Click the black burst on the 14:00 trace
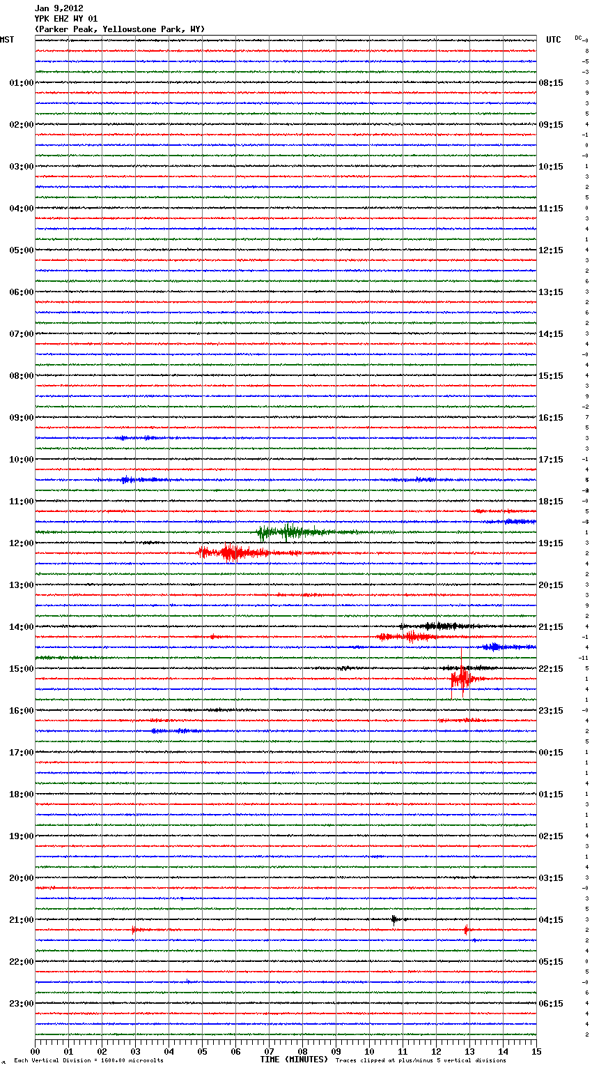Screen dimensions: 592x1070 tap(440, 626)
